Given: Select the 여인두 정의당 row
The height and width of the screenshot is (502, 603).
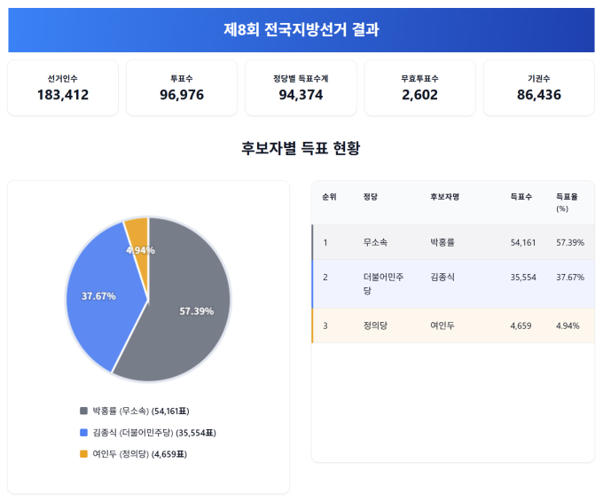Looking at the screenshot, I should click(453, 326).
